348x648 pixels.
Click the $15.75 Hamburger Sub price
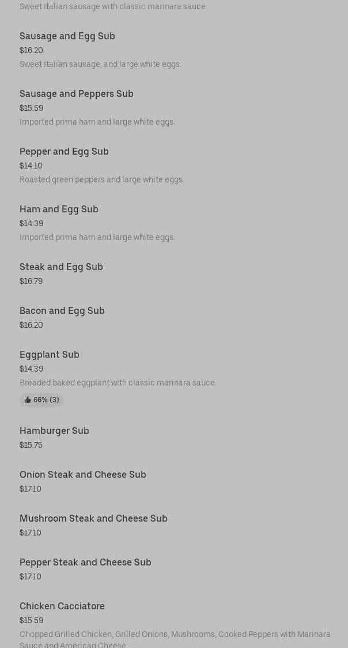pos(31,445)
